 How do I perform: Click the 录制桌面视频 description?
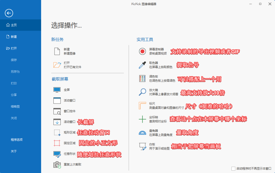click(x=158, y=53)
